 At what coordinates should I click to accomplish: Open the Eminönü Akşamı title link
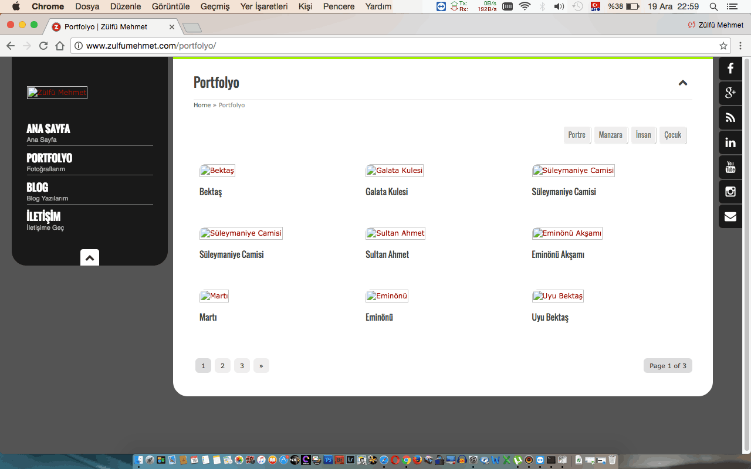pos(558,254)
